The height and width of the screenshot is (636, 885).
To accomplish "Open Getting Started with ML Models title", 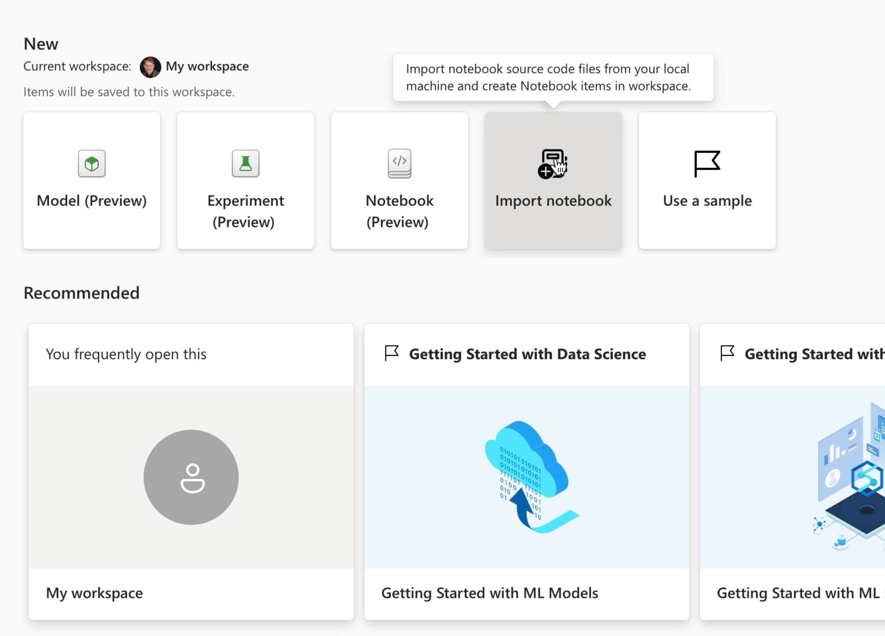I will tap(489, 593).
